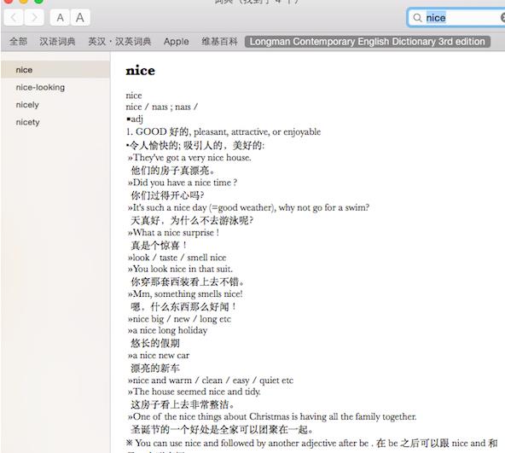The image size is (505, 453).
Task: Click the usage note 'You can use nice and'
Action: 311,444
